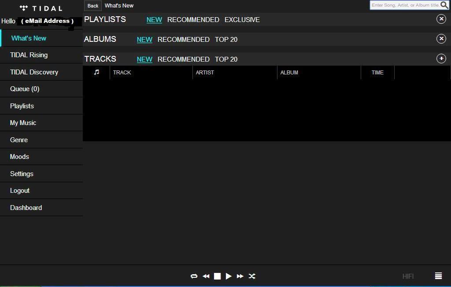Viewport: 451px width, 287px height.
Task: Click the ALBUMS section heading
Action: 100,39
